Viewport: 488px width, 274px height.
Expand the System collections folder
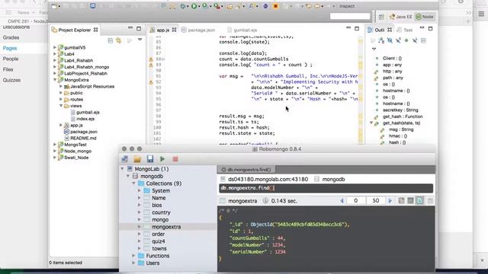(140, 190)
